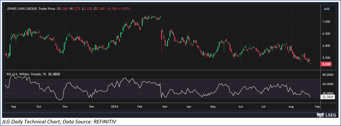Select the JOHNS LYNG GROUP chart title
The image size is (341, 126).
(x=22, y=9)
